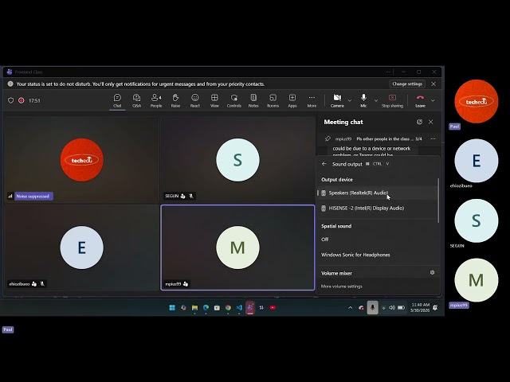
Task: Show hidden system tray icons
Action: (351, 308)
